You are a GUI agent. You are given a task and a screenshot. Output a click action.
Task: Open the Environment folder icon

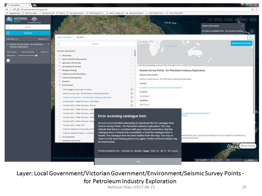point(60,85)
